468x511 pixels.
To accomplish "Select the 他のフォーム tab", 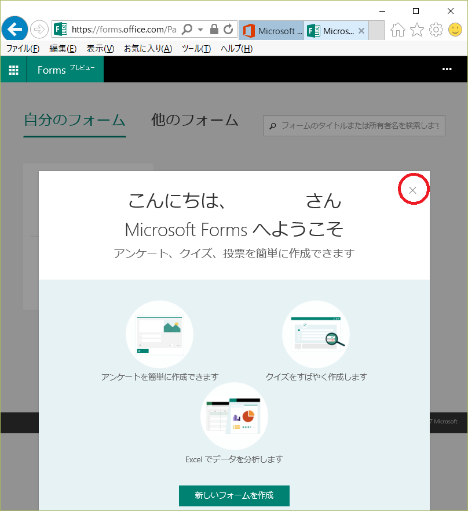I will coord(195,120).
